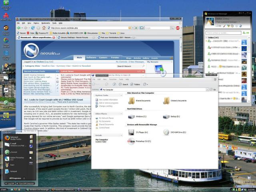Viewport: 256px width, 192px height.
Task: Click the Search Neowin field
Action: (129, 66)
